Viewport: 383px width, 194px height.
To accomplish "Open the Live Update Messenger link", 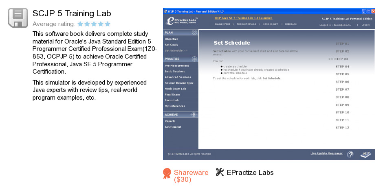I will pos(327,153).
